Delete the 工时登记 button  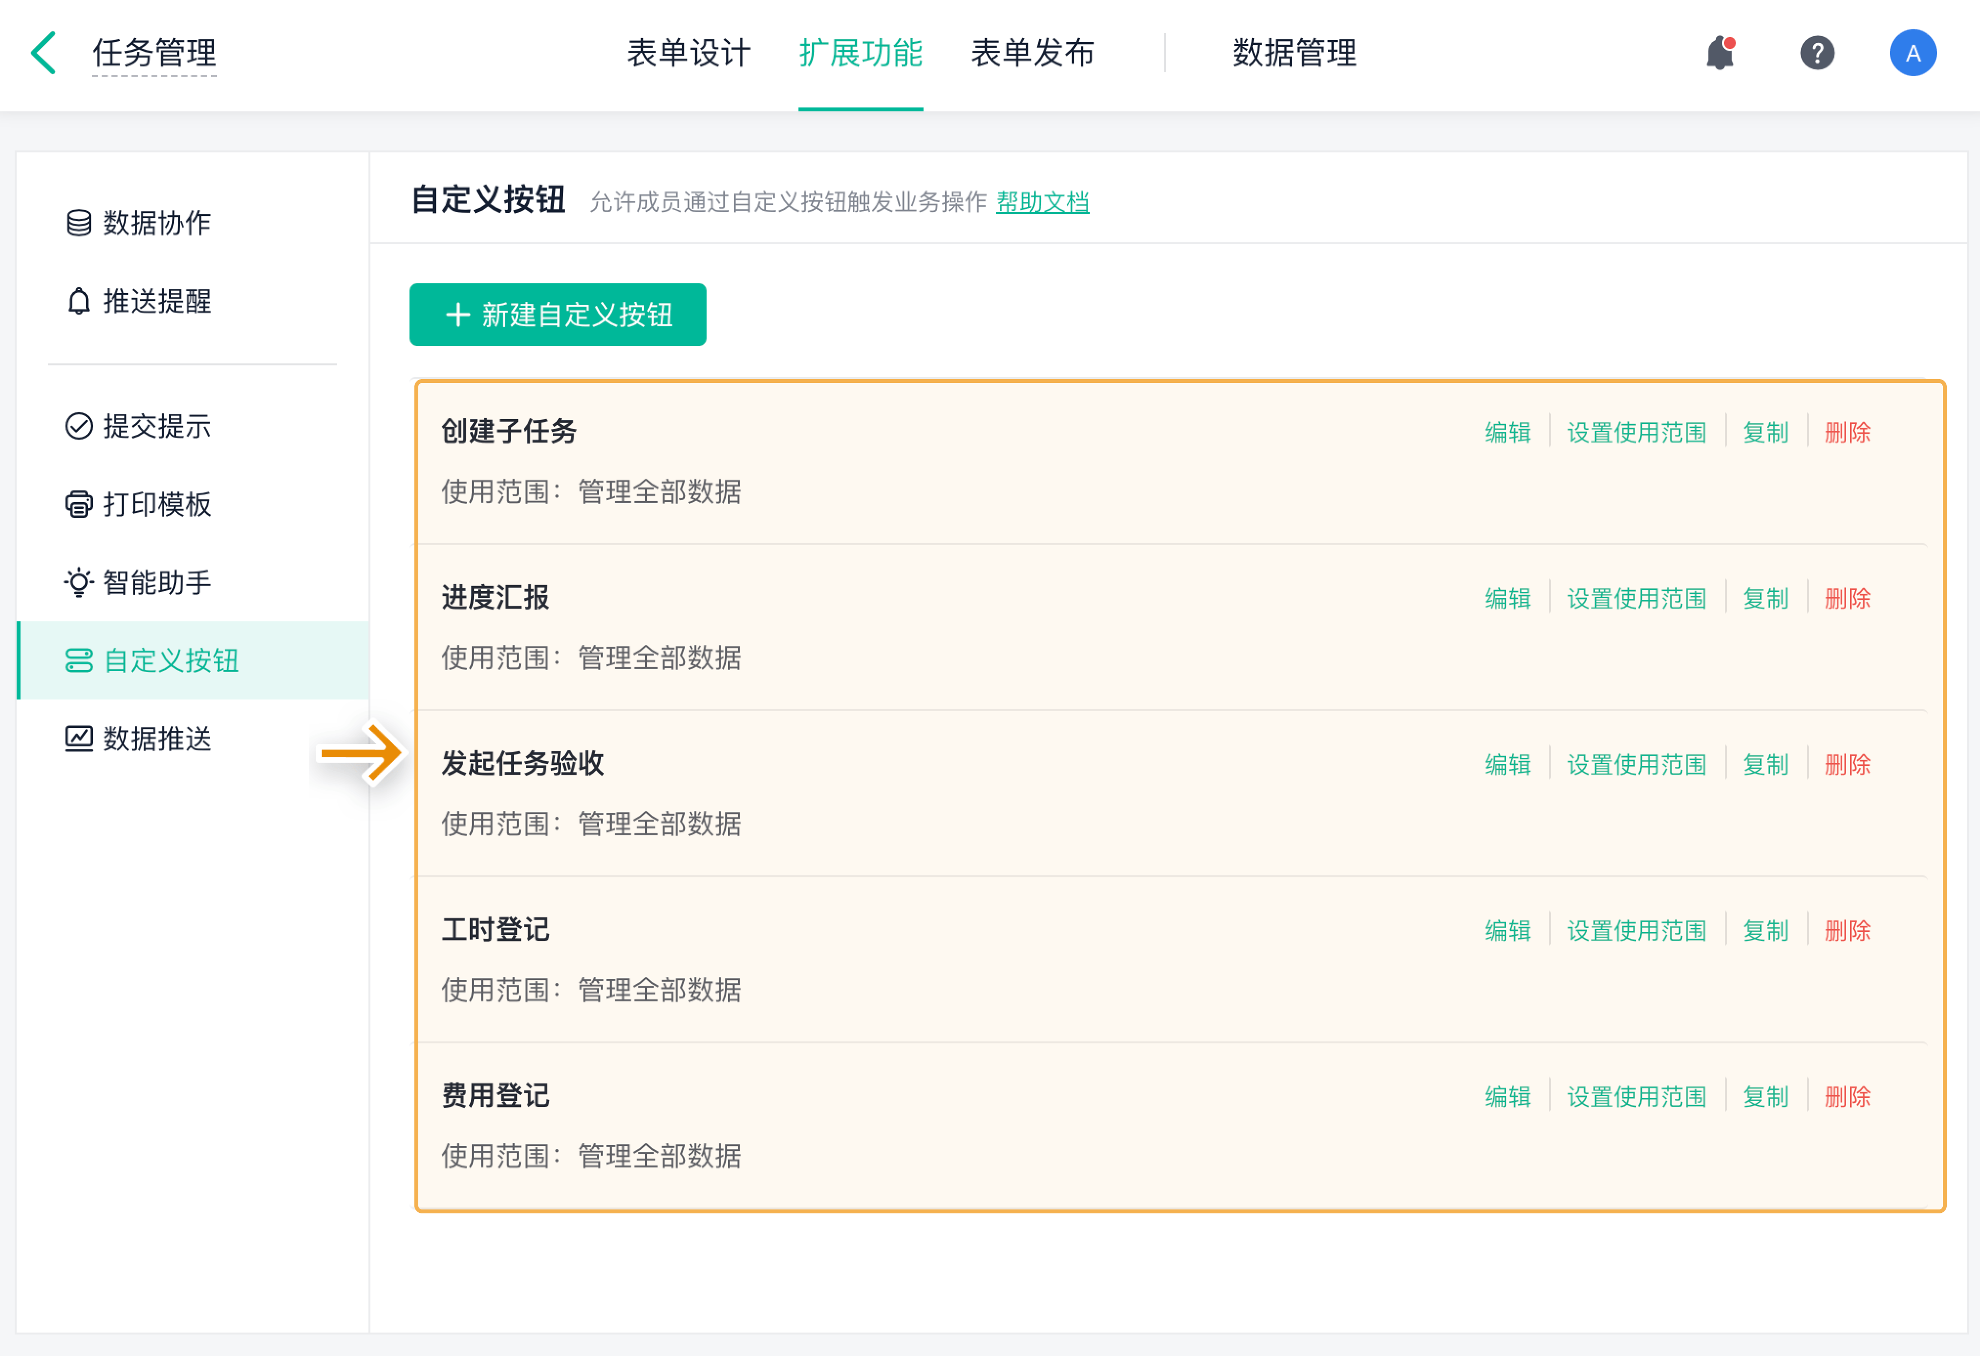click(1847, 931)
